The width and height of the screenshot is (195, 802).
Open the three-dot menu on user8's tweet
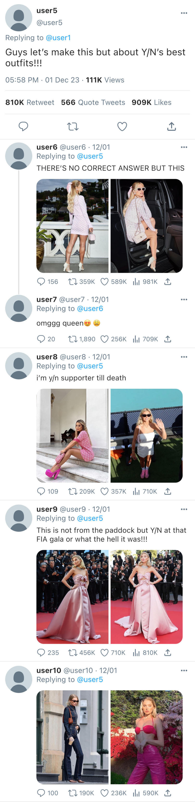[184, 357]
